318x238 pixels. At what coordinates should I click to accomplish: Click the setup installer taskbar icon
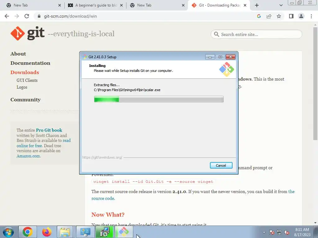[x=105, y=232]
